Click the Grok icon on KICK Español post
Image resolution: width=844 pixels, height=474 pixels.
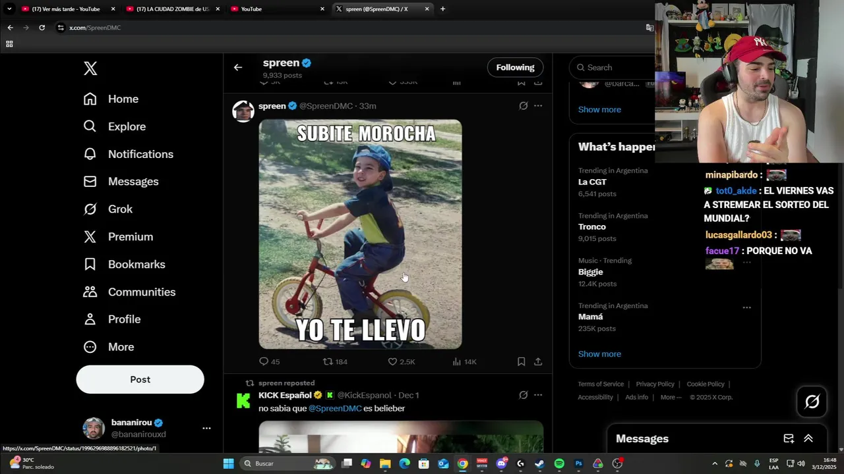524,395
